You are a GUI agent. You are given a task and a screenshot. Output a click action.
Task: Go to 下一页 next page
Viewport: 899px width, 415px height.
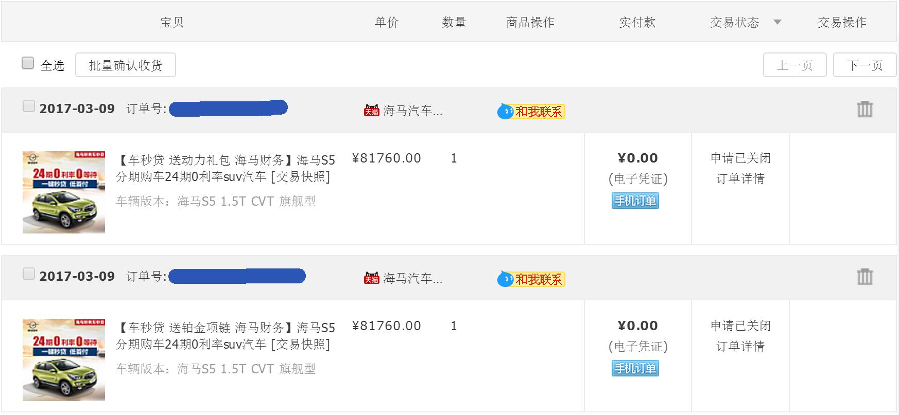click(864, 65)
